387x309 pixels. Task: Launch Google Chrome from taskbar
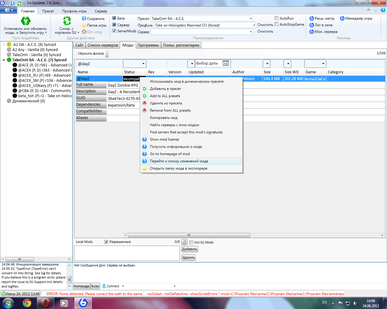(27, 303)
